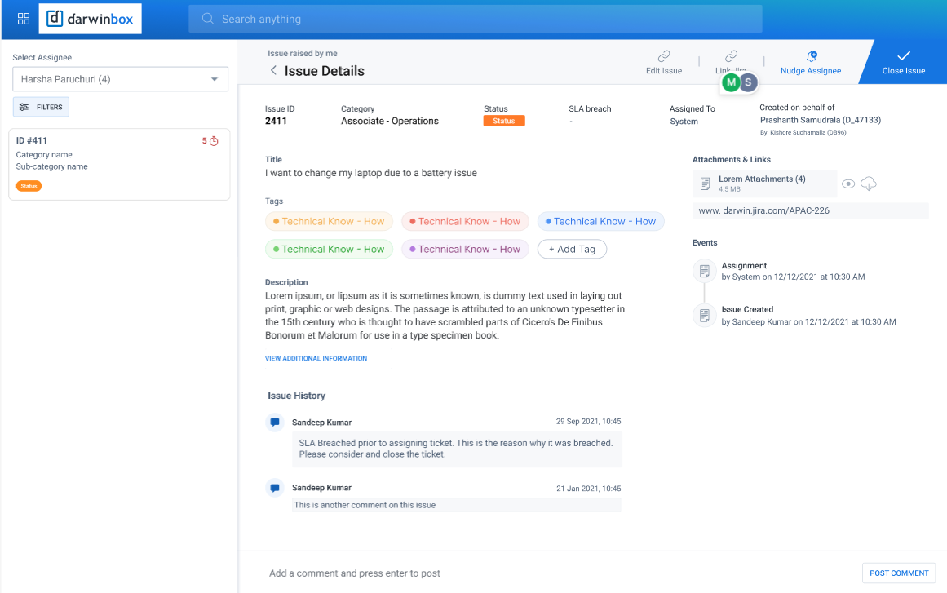
Task: Go back using the Issue Details arrow
Action: click(x=274, y=71)
